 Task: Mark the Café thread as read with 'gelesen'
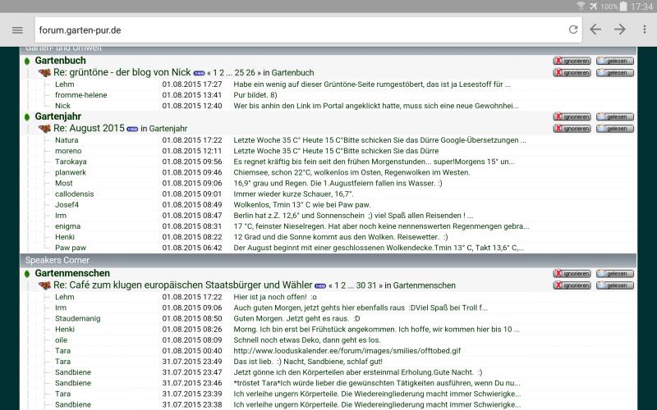(614, 285)
